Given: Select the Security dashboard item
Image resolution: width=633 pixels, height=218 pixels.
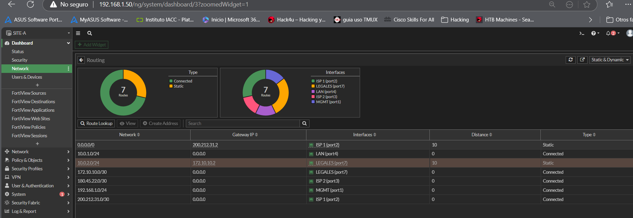Looking at the screenshot, I should pyautogui.click(x=19, y=60).
